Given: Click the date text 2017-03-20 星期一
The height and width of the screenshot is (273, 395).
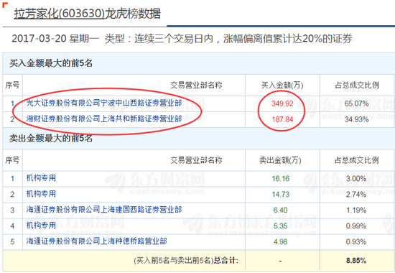Looking at the screenshot, I should click(x=55, y=39).
